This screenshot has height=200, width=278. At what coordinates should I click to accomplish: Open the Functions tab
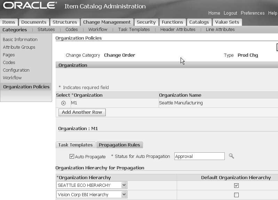pyautogui.click(x=172, y=22)
